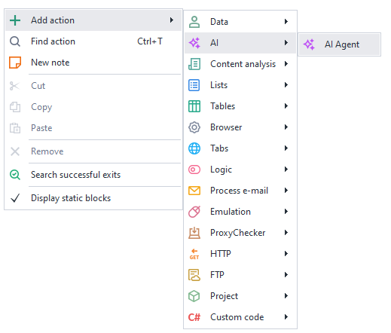Expand the Project submenu arrow

(x=286, y=296)
